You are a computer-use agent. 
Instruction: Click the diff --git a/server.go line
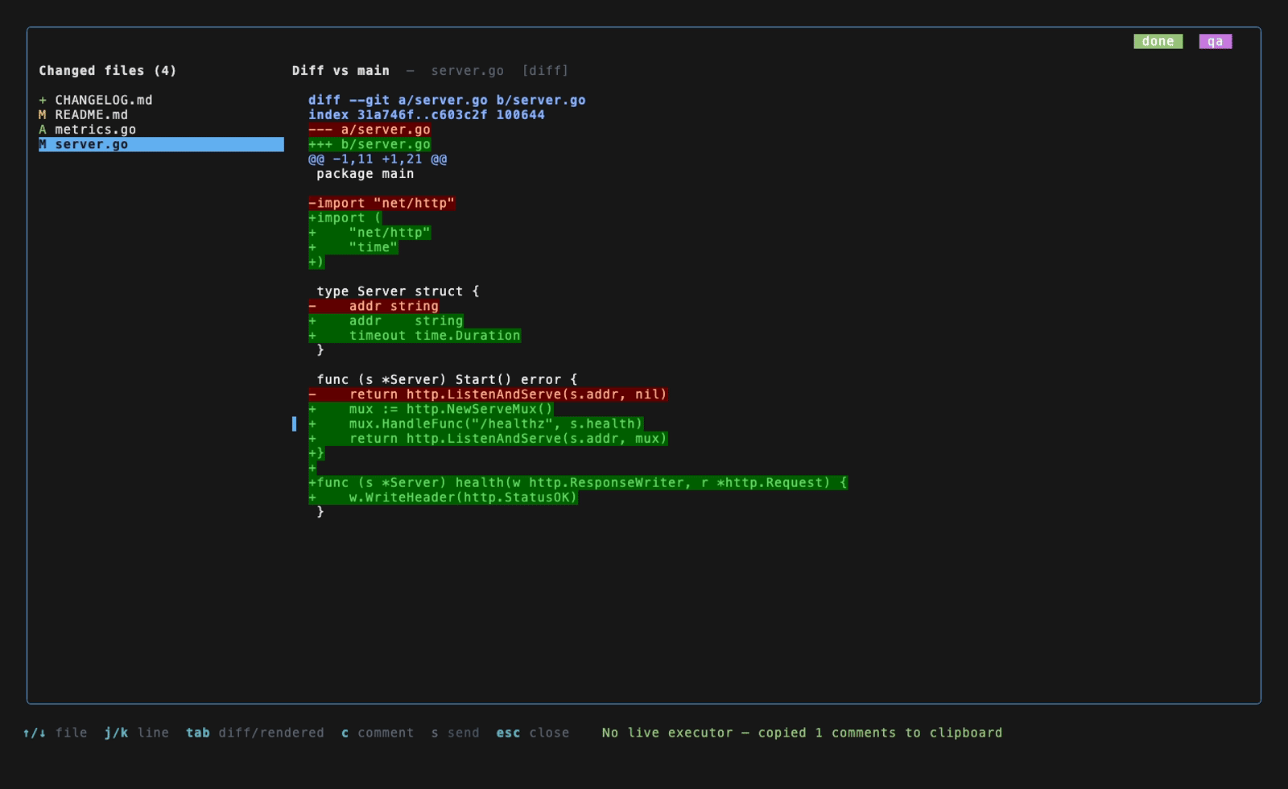(447, 100)
